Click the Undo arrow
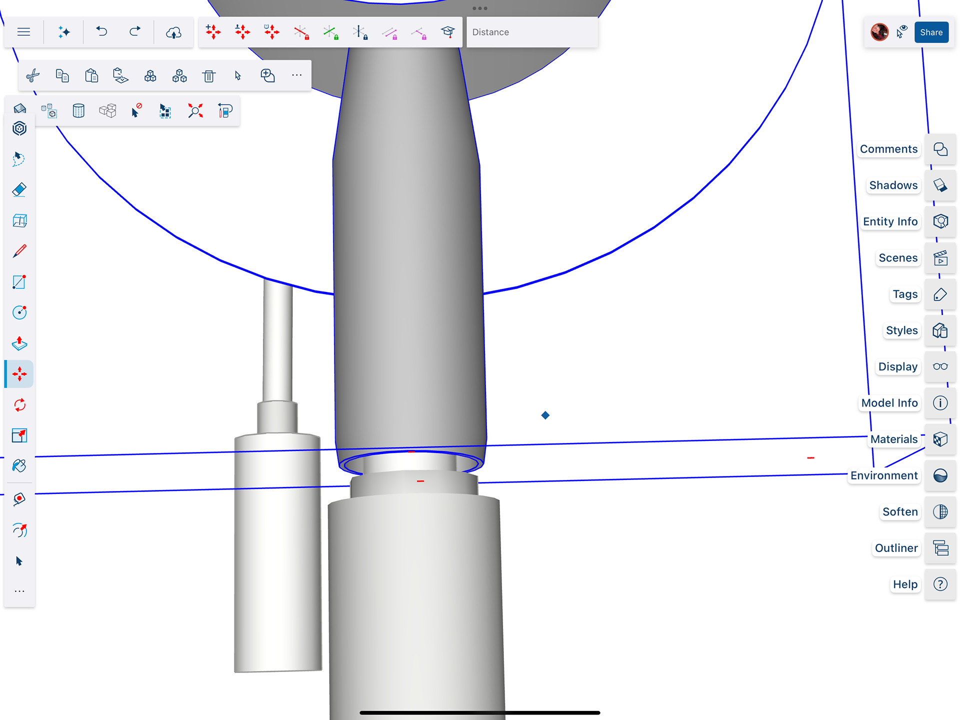Viewport: 960px width, 720px height. [x=101, y=32]
